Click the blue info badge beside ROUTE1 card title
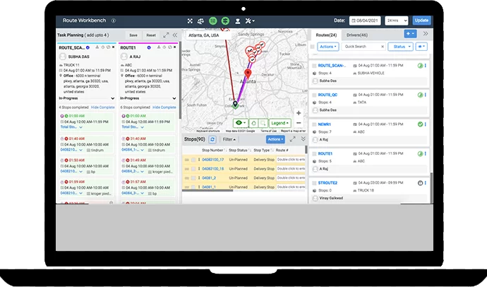487x287 pixels. tap(149, 47)
